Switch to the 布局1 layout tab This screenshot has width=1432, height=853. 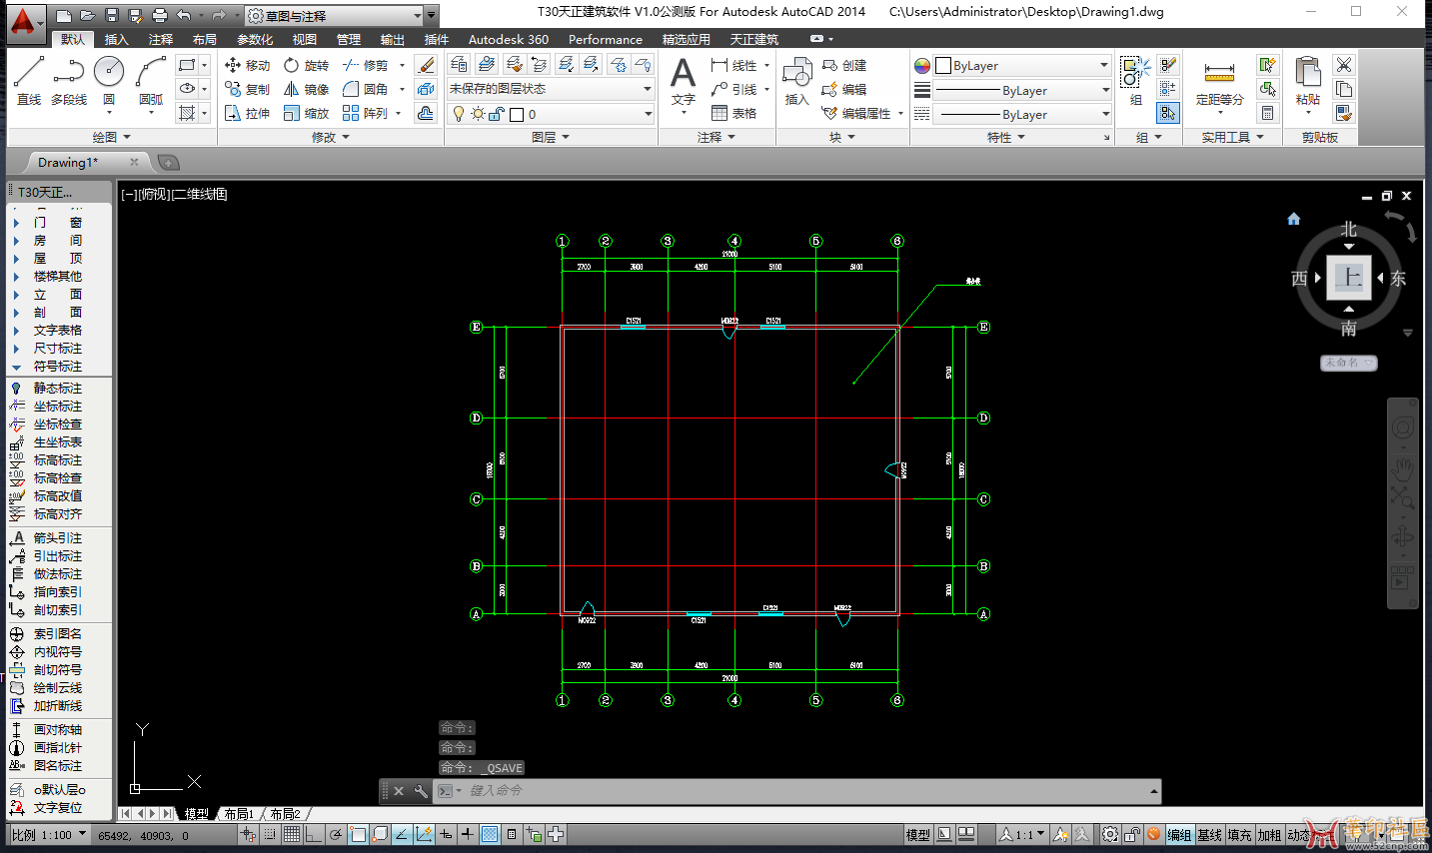tap(238, 814)
